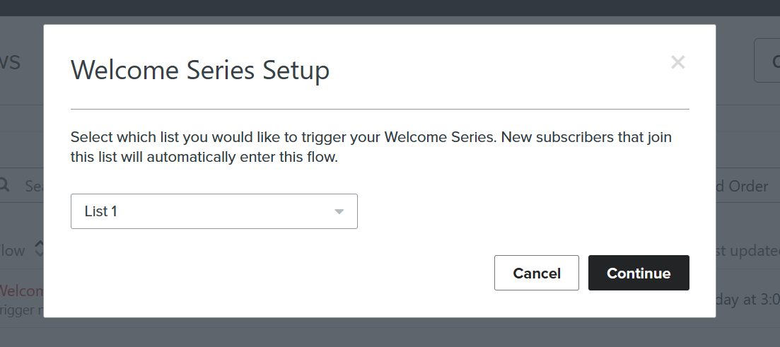The width and height of the screenshot is (780, 347).
Task: Click the caret arrow in list selector
Action: (339, 212)
